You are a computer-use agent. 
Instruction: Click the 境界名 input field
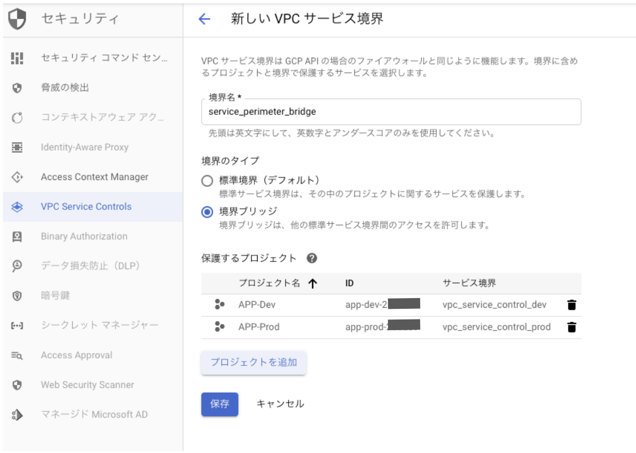click(391, 112)
